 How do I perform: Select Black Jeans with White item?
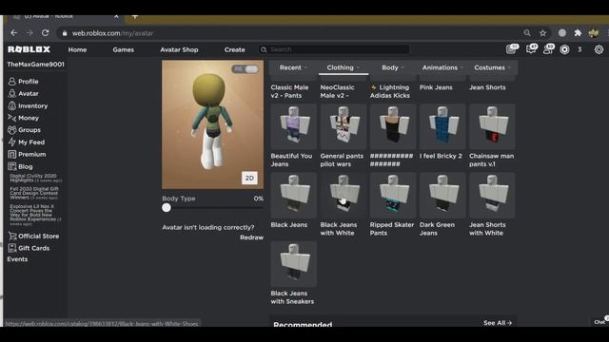click(344, 204)
